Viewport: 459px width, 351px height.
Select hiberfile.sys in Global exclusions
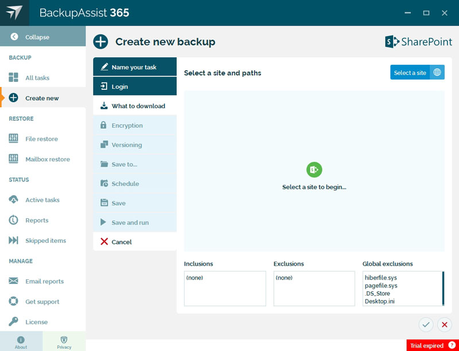point(380,278)
